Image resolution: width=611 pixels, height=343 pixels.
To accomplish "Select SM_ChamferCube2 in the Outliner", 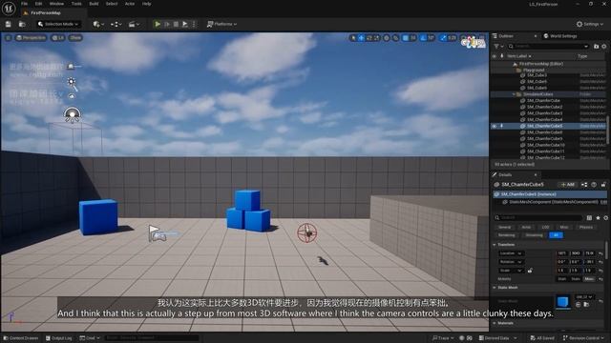I will (544, 107).
